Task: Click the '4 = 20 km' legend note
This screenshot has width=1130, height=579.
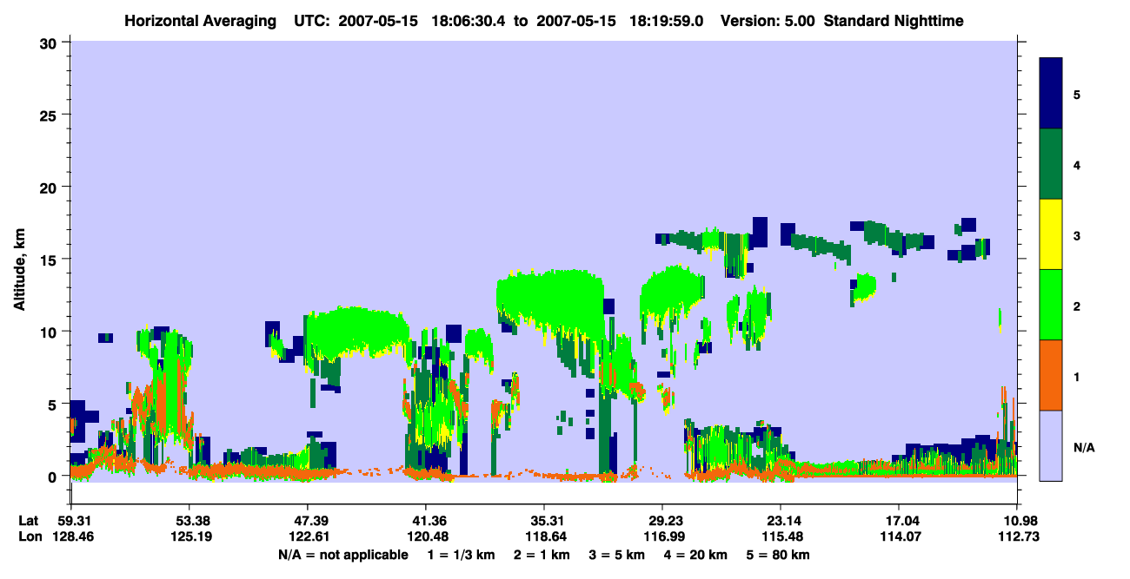Action: click(696, 555)
